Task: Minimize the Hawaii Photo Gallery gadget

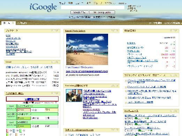Action: click(x=114, y=31)
